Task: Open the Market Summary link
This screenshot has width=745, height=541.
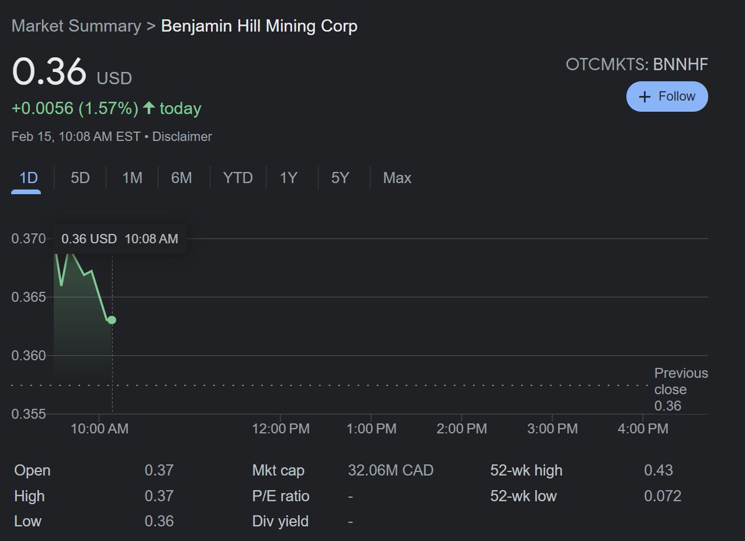Action: click(76, 26)
